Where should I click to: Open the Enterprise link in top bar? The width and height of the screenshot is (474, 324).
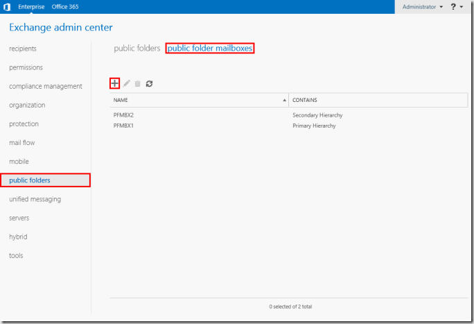click(30, 6)
